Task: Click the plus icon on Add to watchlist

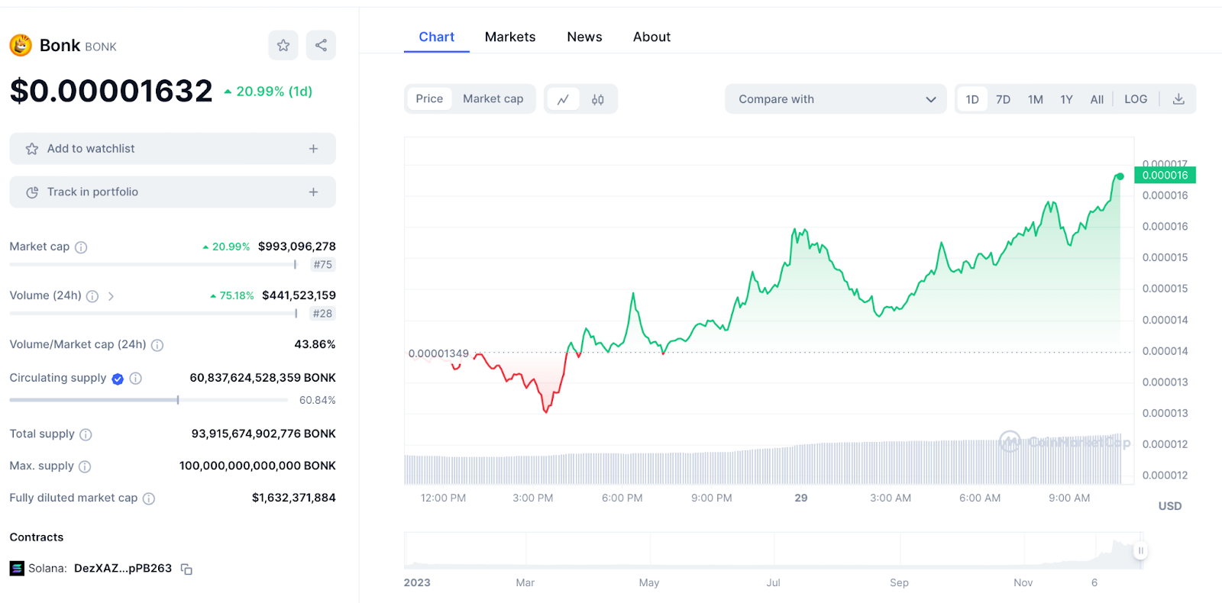Action: (x=313, y=149)
